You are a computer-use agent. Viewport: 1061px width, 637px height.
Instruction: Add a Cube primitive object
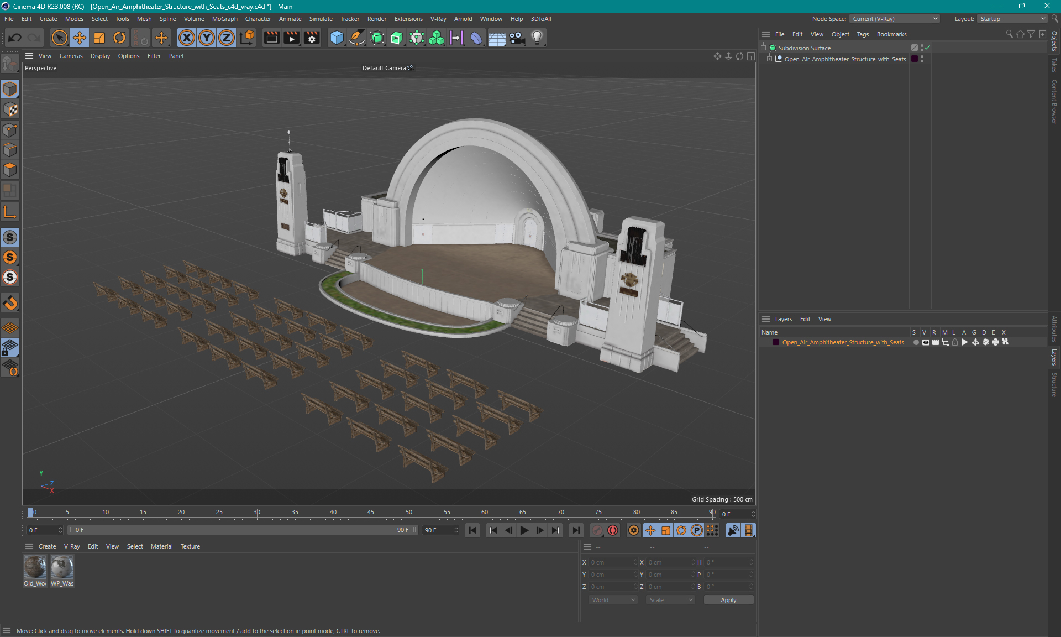pos(337,38)
